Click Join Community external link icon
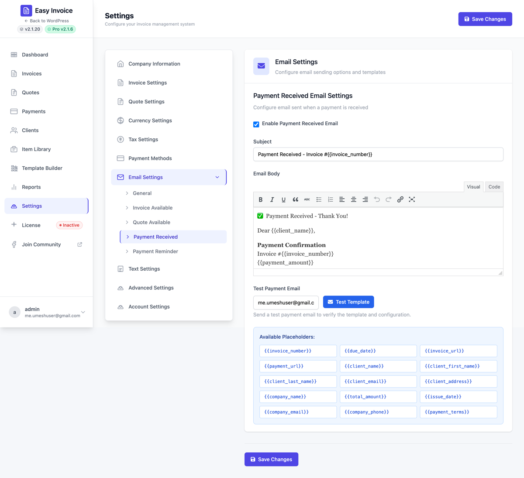Screen dimensions: 524x478 [x=79, y=244]
